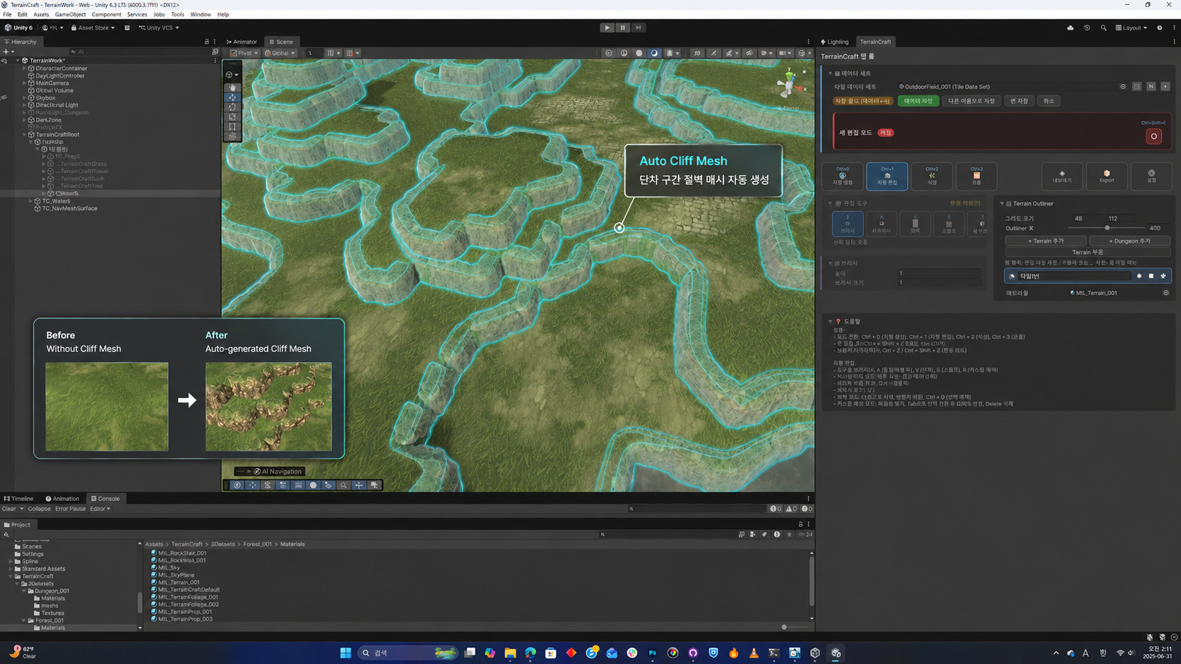Open Photoshop from the taskbar

pyautogui.click(x=652, y=653)
